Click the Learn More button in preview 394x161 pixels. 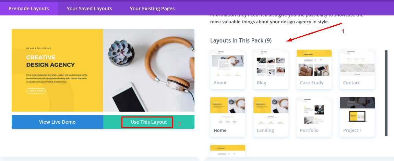36,91
